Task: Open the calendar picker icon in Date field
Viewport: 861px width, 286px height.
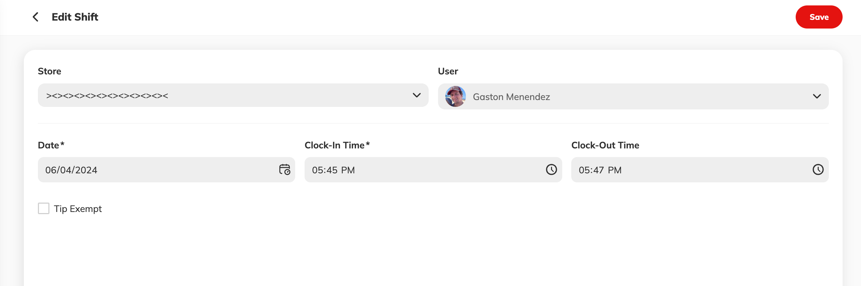Action: [285, 169]
